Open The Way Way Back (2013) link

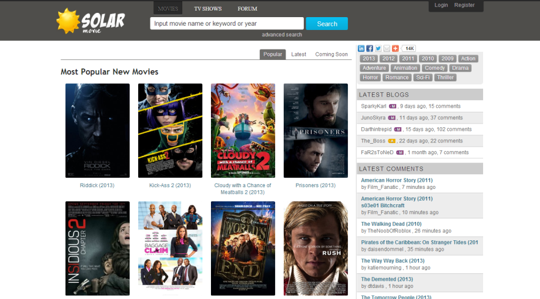393,260
